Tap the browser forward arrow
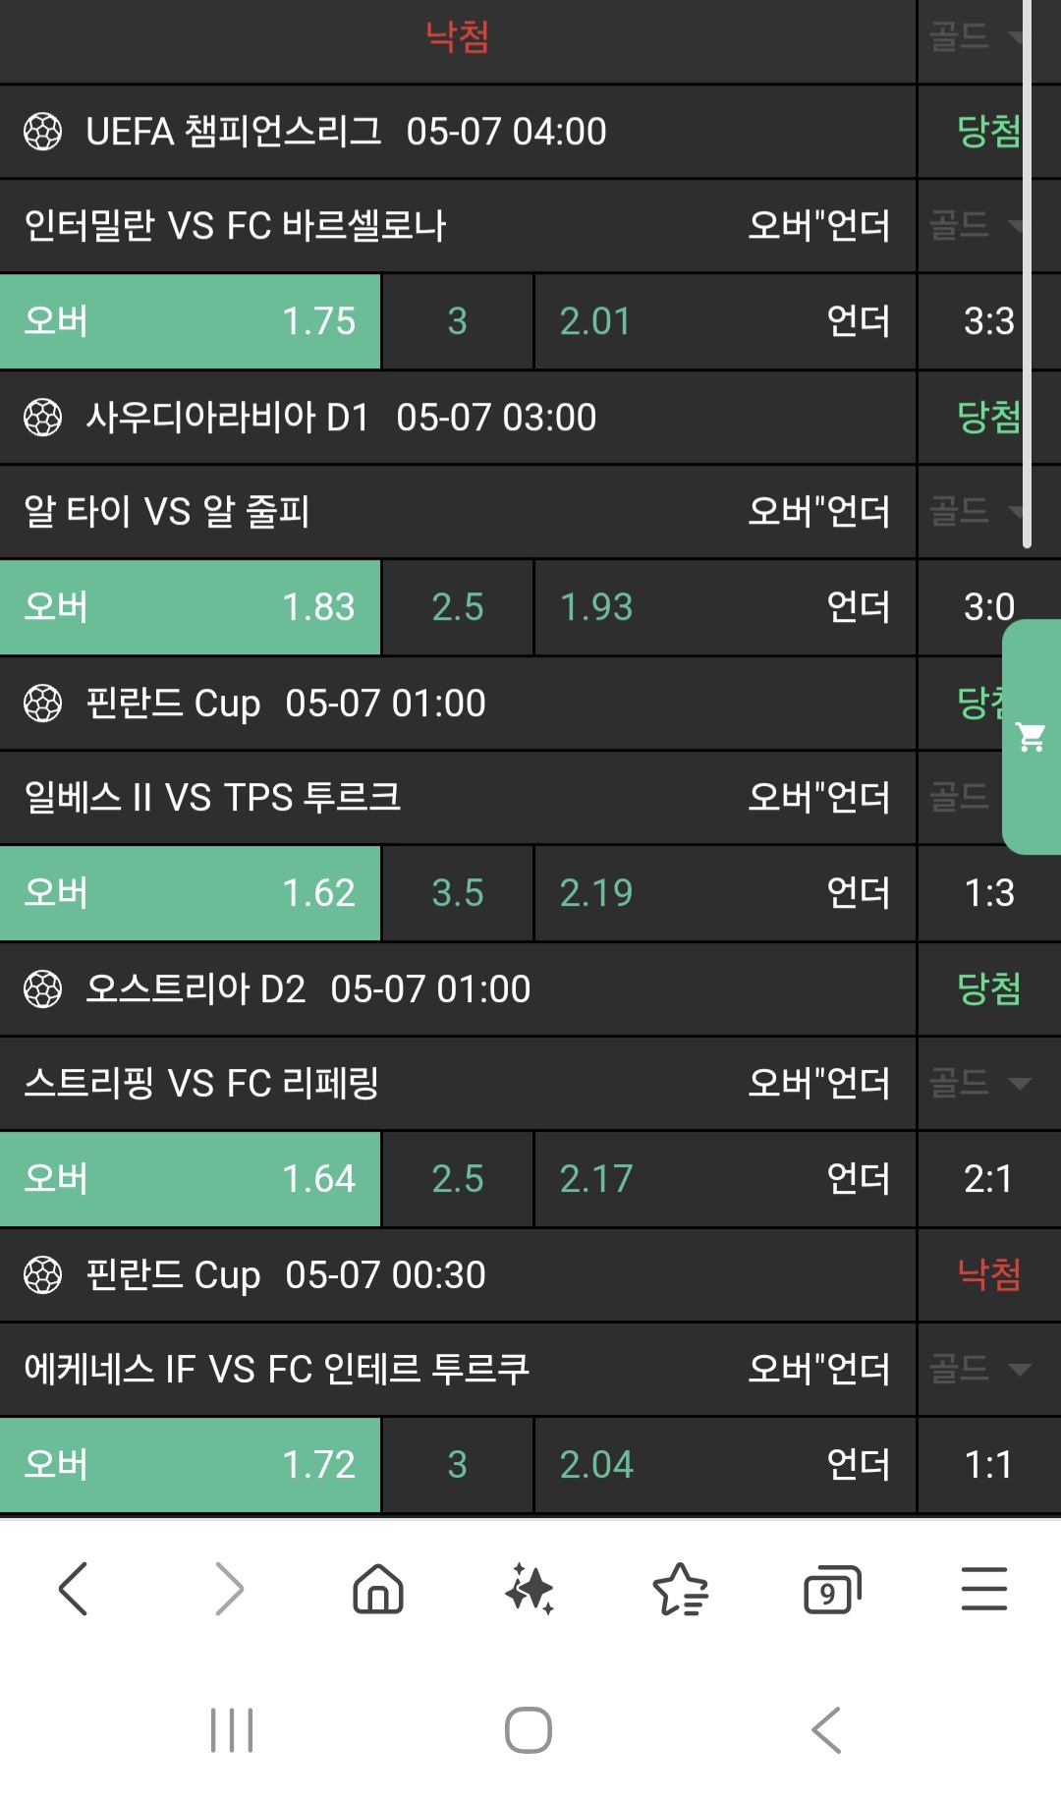This screenshot has width=1061, height=1801. click(x=228, y=1589)
